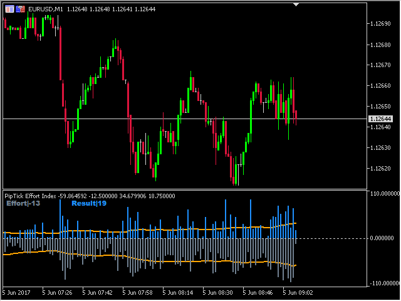Click the 1.12670 price scale label
The image size is (401, 301).
pos(380,65)
